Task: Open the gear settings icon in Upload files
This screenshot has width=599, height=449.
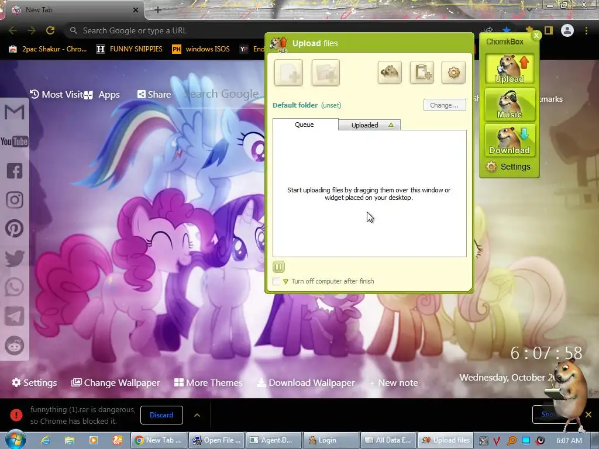Action: coord(453,72)
